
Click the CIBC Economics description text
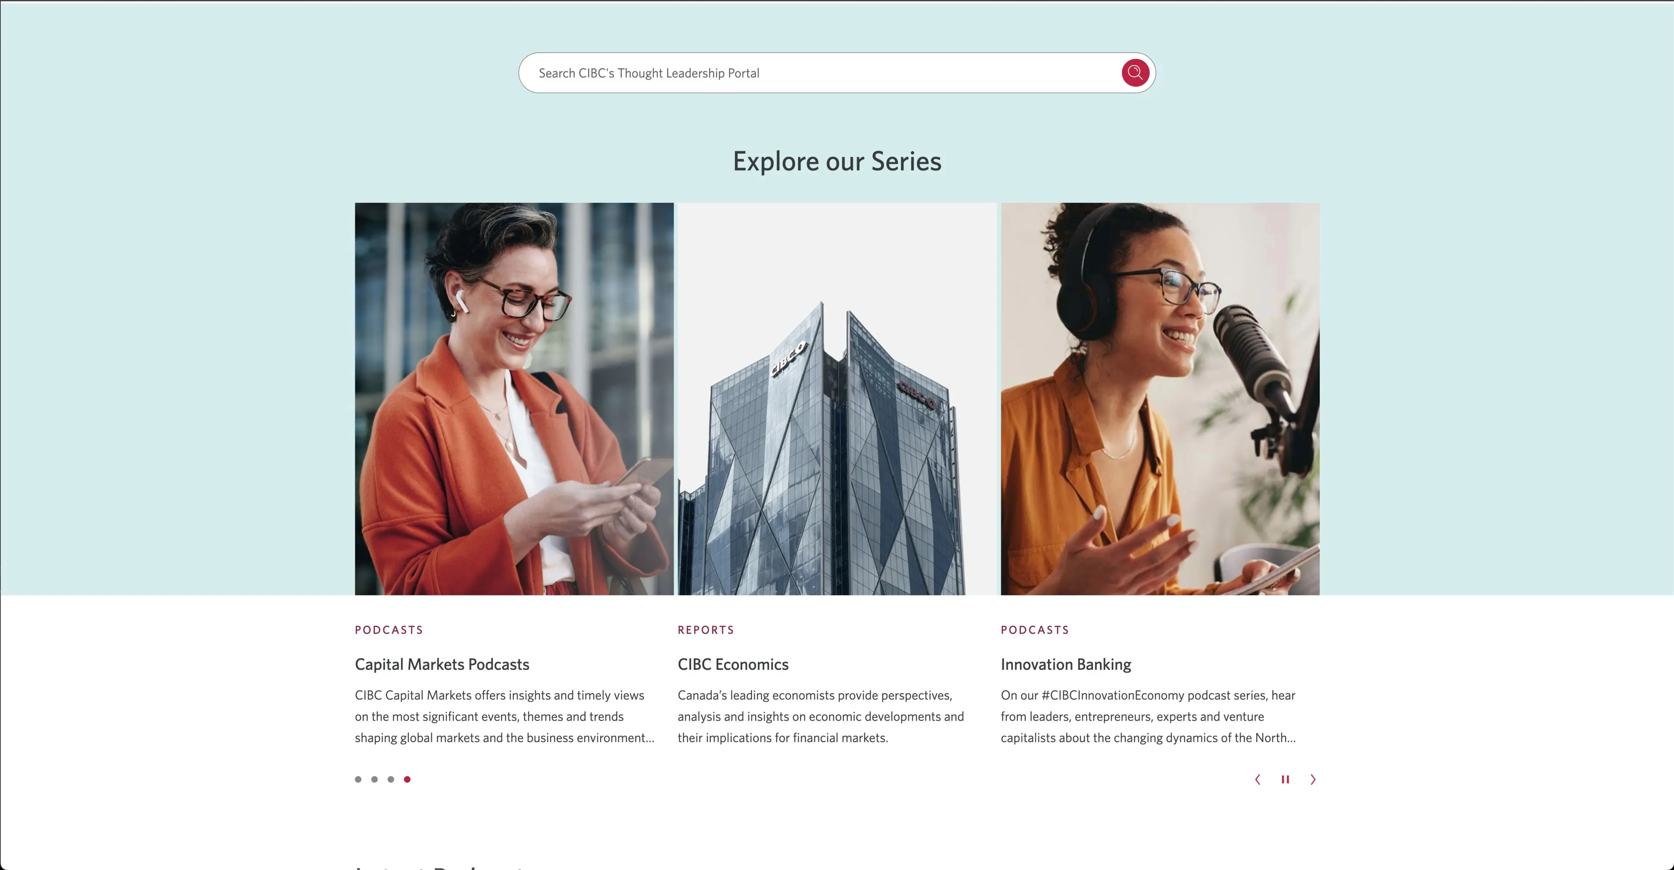[x=821, y=716]
